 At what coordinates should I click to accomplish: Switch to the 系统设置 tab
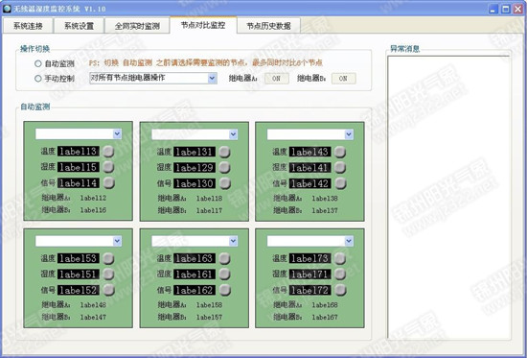[x=79, y=26]
